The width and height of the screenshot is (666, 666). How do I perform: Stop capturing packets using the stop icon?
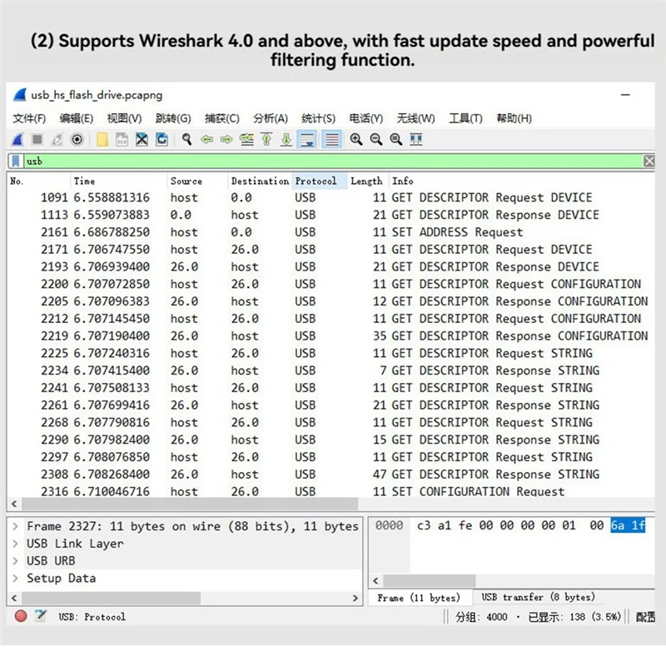pos(37,139)
